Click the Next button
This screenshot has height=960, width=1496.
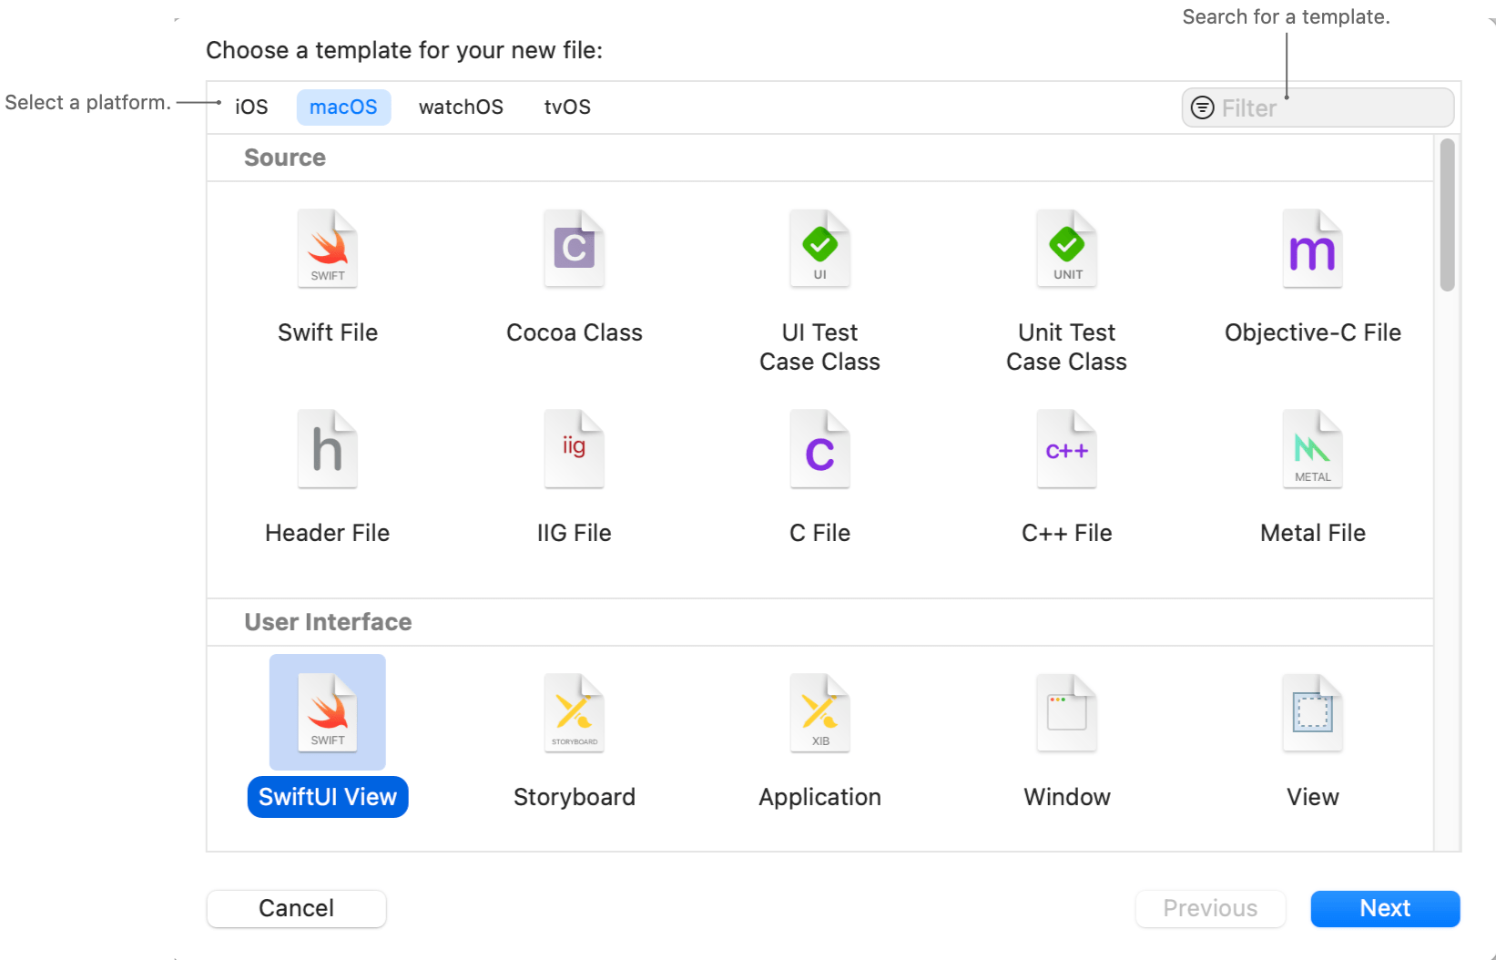click(1384, 908)
